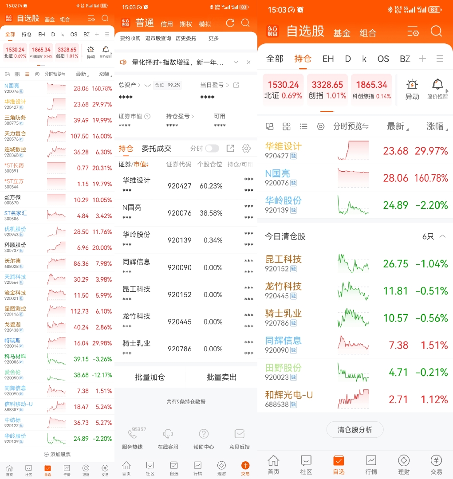Screen dimensions: 453x479
Task: Open 理财 in the 持仓-tab watchlist bottom bar
Action: coord(404,465)
